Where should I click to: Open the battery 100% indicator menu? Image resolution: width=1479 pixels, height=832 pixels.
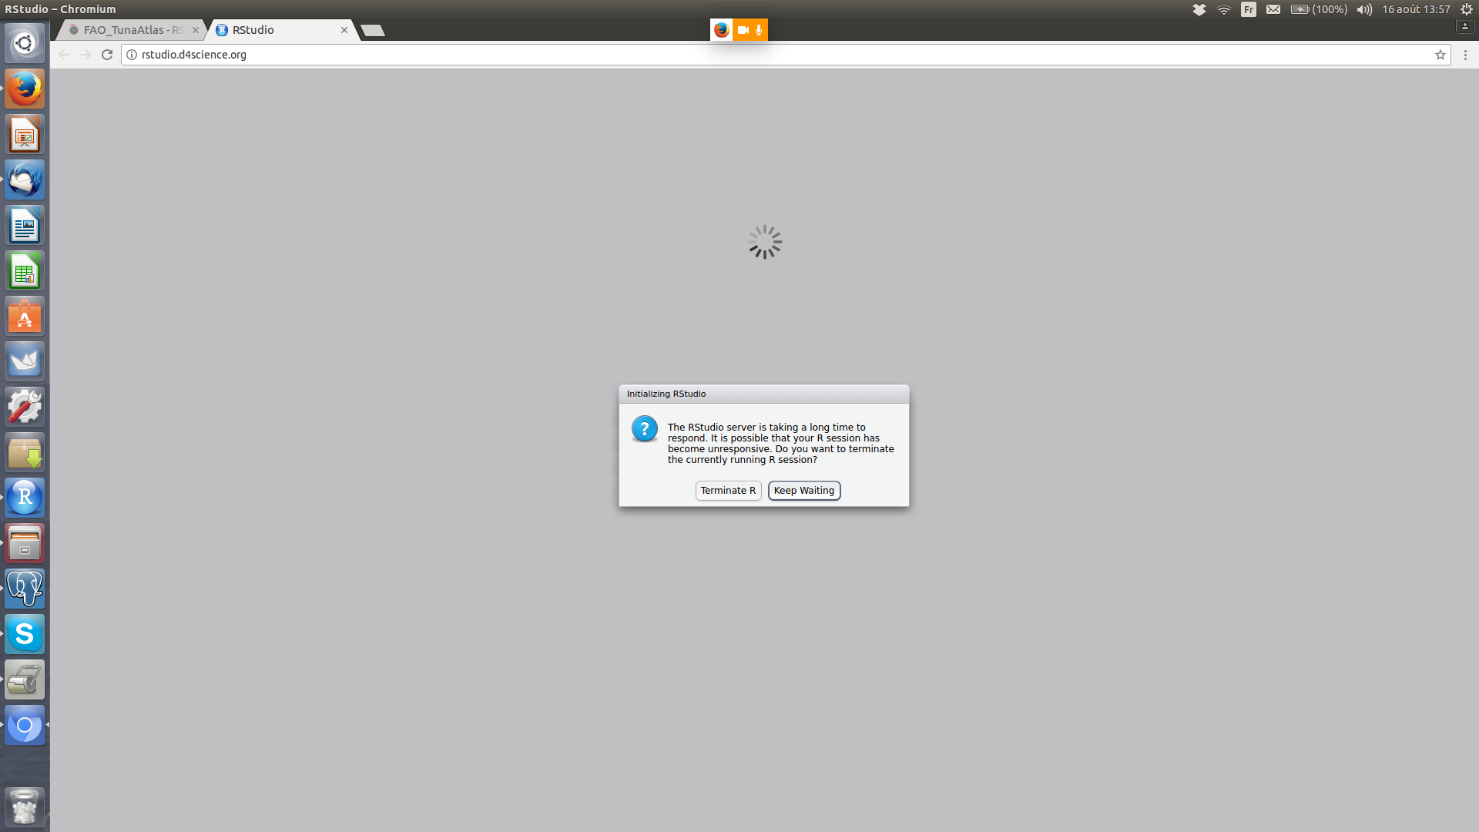point(1319,9)
